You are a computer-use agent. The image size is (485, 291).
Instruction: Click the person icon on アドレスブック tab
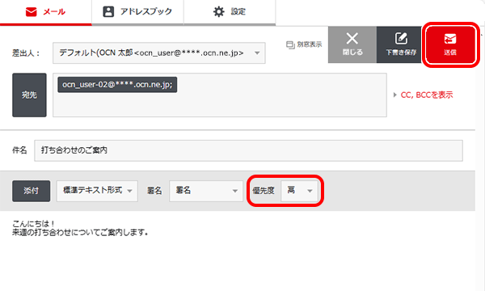(108, 12)
